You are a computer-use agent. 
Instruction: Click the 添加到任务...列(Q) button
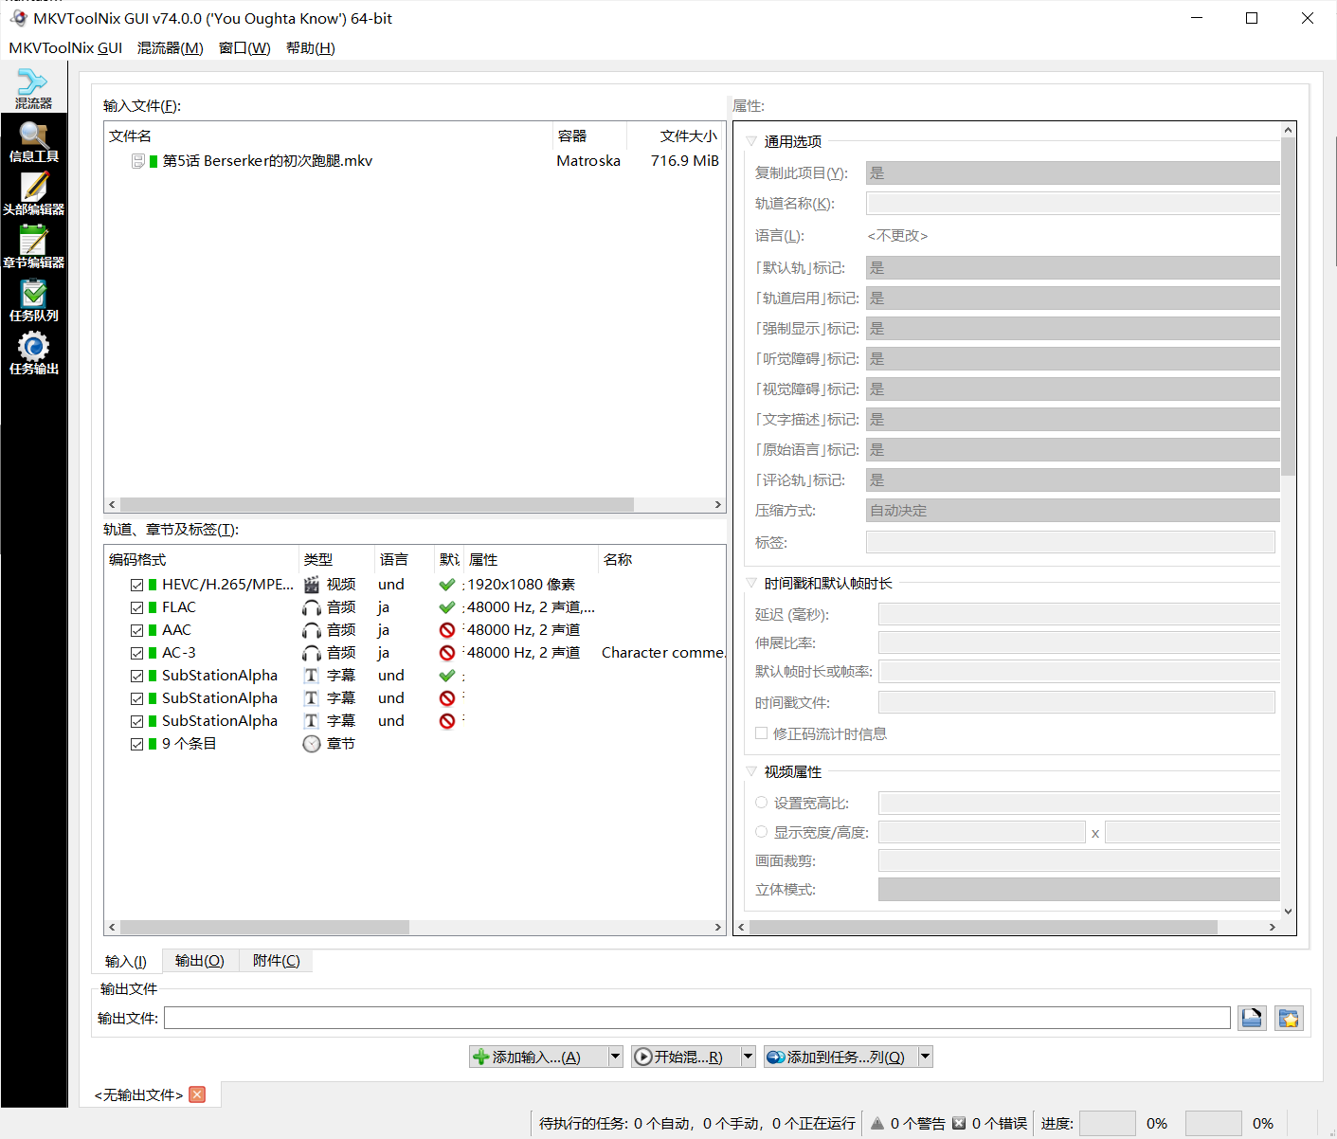[x=840, y=1057]
